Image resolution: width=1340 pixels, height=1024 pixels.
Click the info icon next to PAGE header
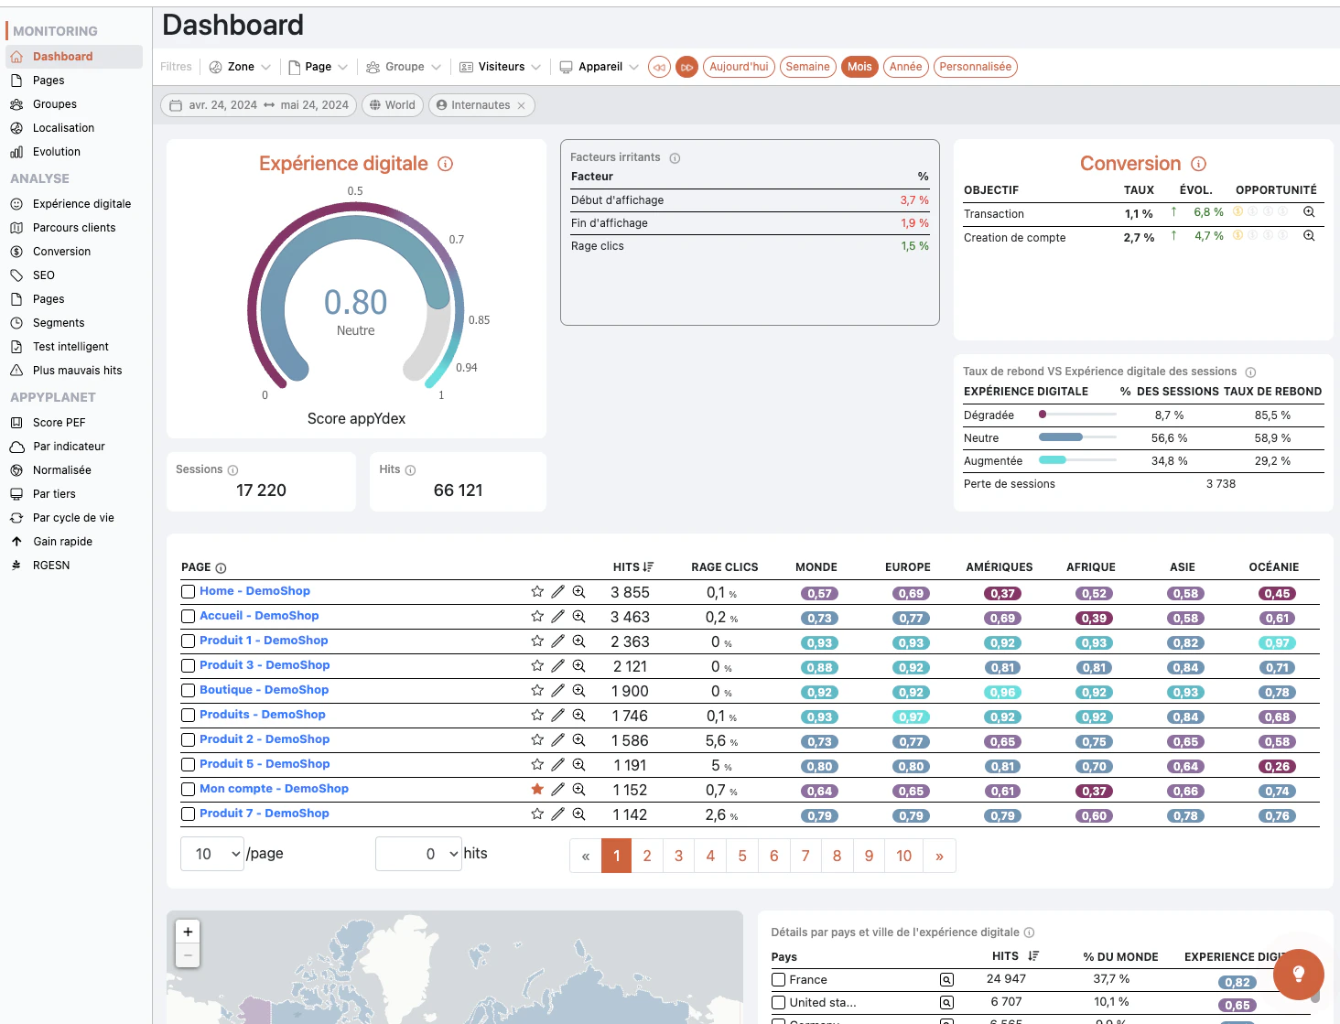click(x=221, y=568)
